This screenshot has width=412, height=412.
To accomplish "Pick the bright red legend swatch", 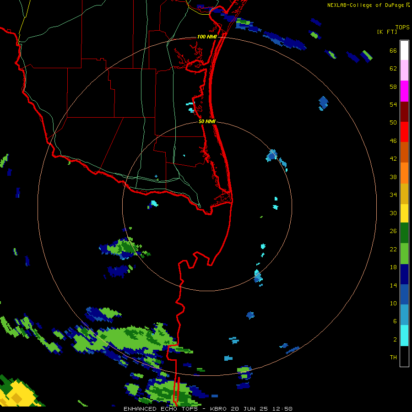I will point(404,132).
